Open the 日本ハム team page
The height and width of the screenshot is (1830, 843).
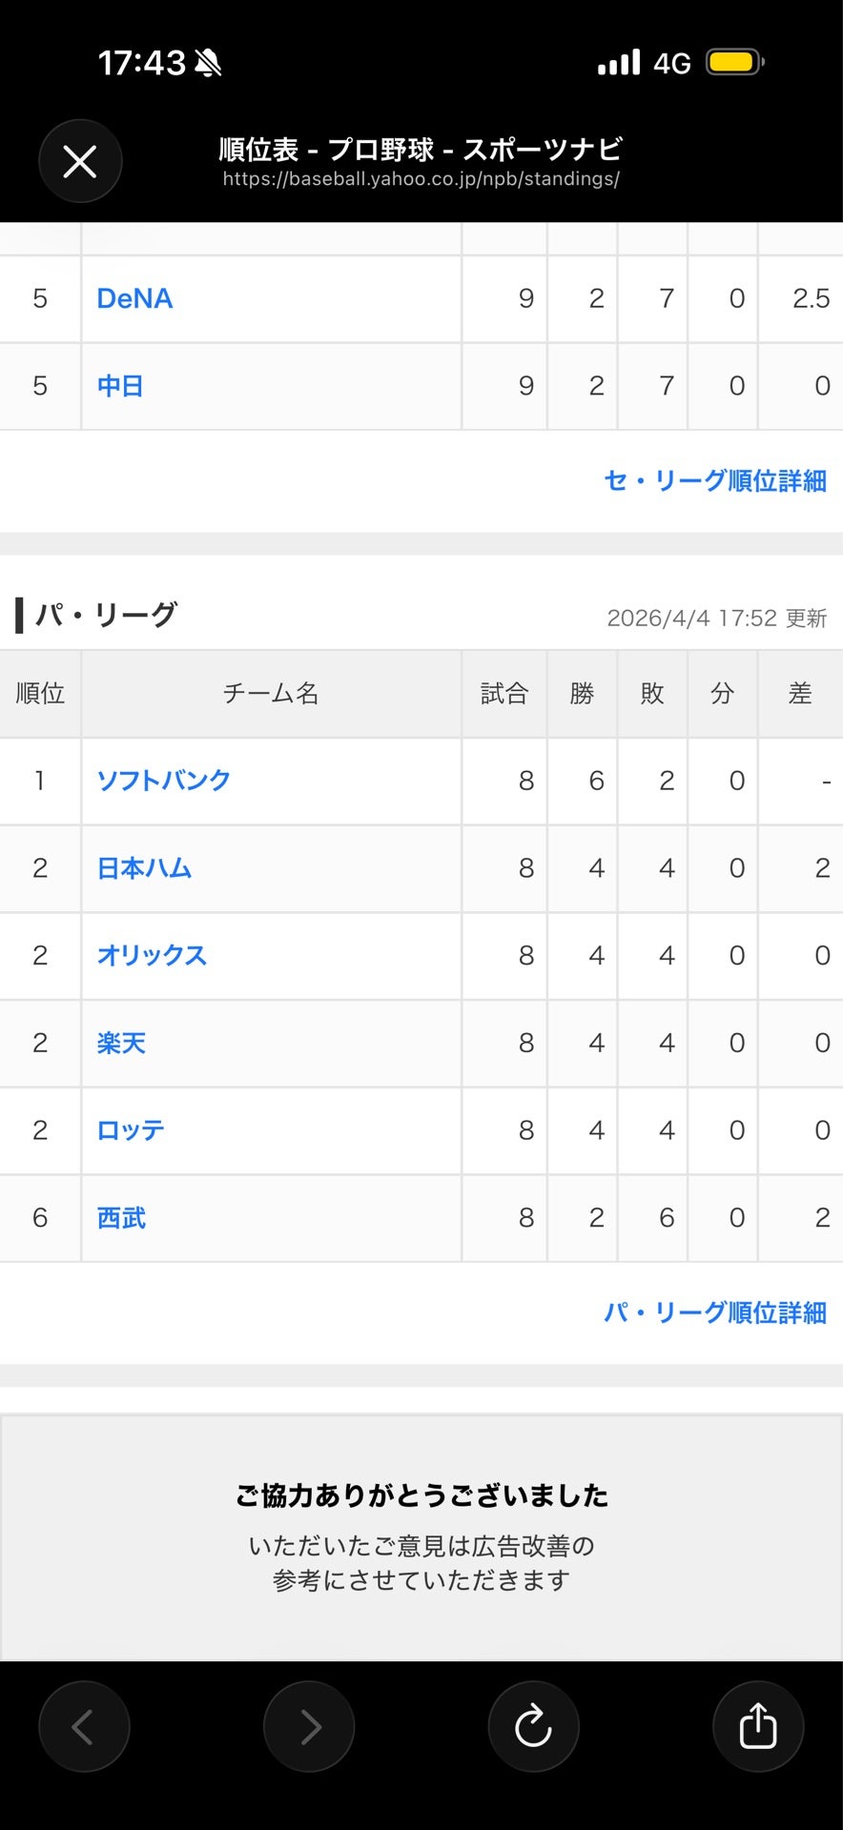pyautogui.click(x=144, y=868)
